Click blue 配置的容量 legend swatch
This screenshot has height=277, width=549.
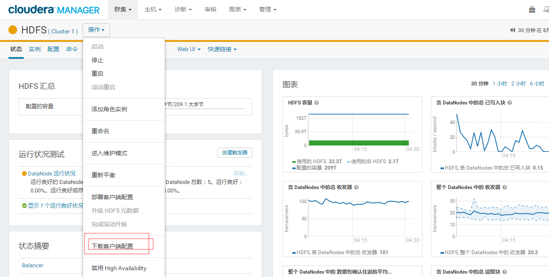(294, 168)
